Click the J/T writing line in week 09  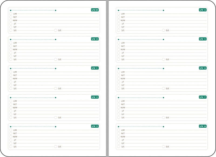click(x=58, y=24)
